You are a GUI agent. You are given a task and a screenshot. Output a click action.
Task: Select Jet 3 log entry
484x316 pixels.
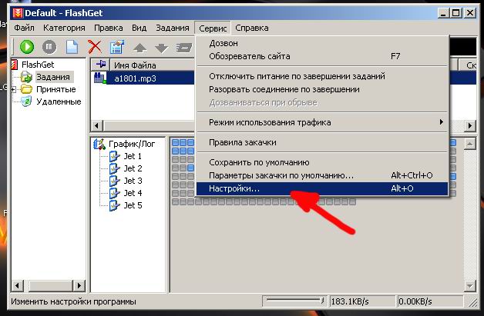pyautogui.click(x=133, y=181)
